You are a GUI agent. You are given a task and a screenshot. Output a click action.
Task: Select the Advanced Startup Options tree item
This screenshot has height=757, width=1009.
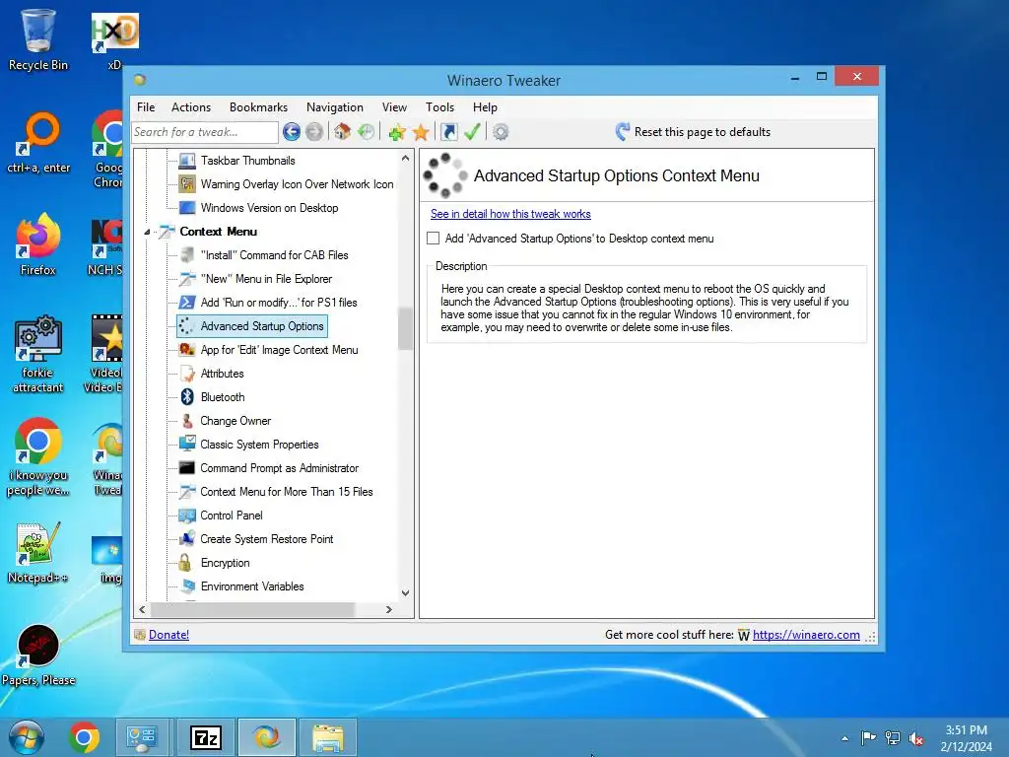point(252,326)
